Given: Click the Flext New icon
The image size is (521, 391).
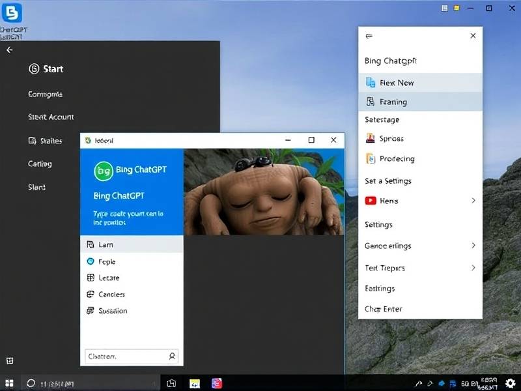Looking at the screenshot, I should [370, 83].
